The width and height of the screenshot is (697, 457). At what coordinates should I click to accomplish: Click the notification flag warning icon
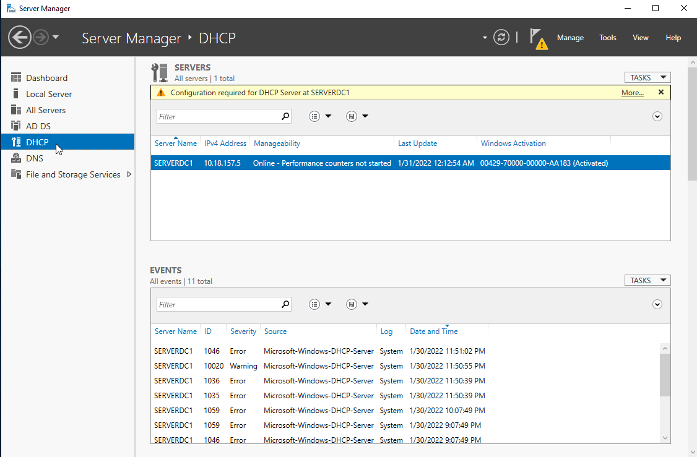[537, 37]
